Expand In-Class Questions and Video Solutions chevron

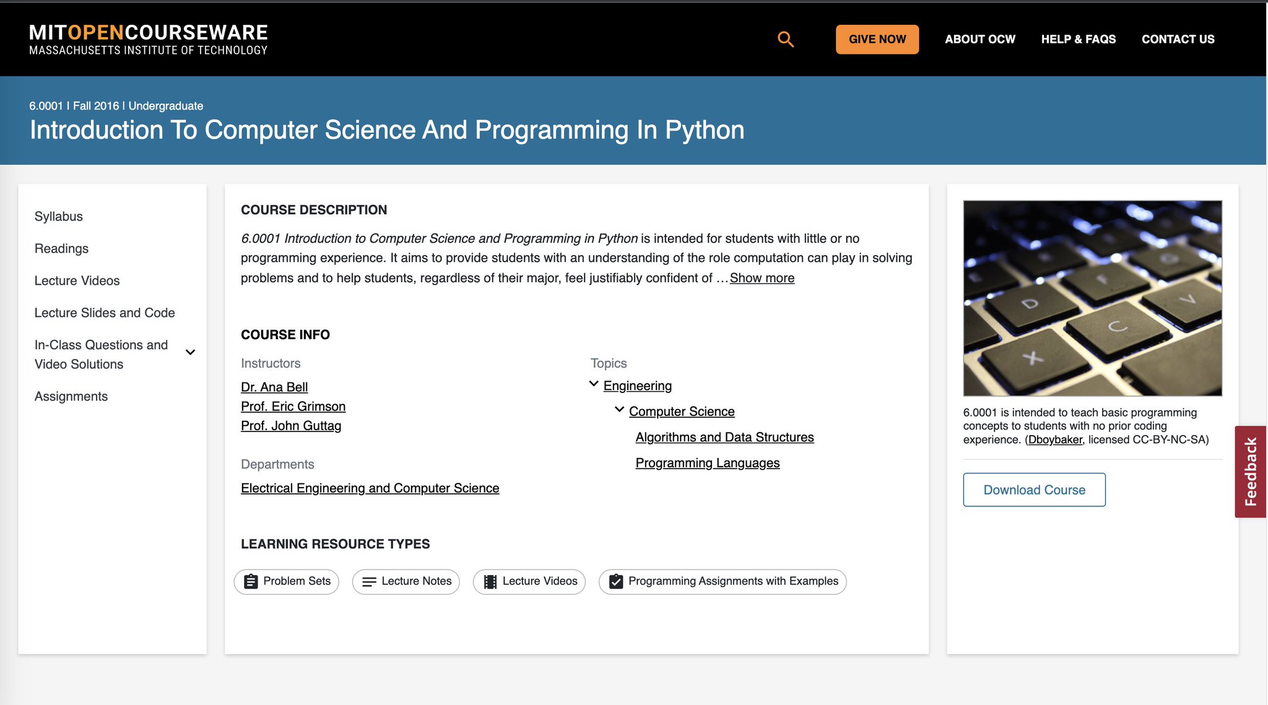click(x=191, y=352)
